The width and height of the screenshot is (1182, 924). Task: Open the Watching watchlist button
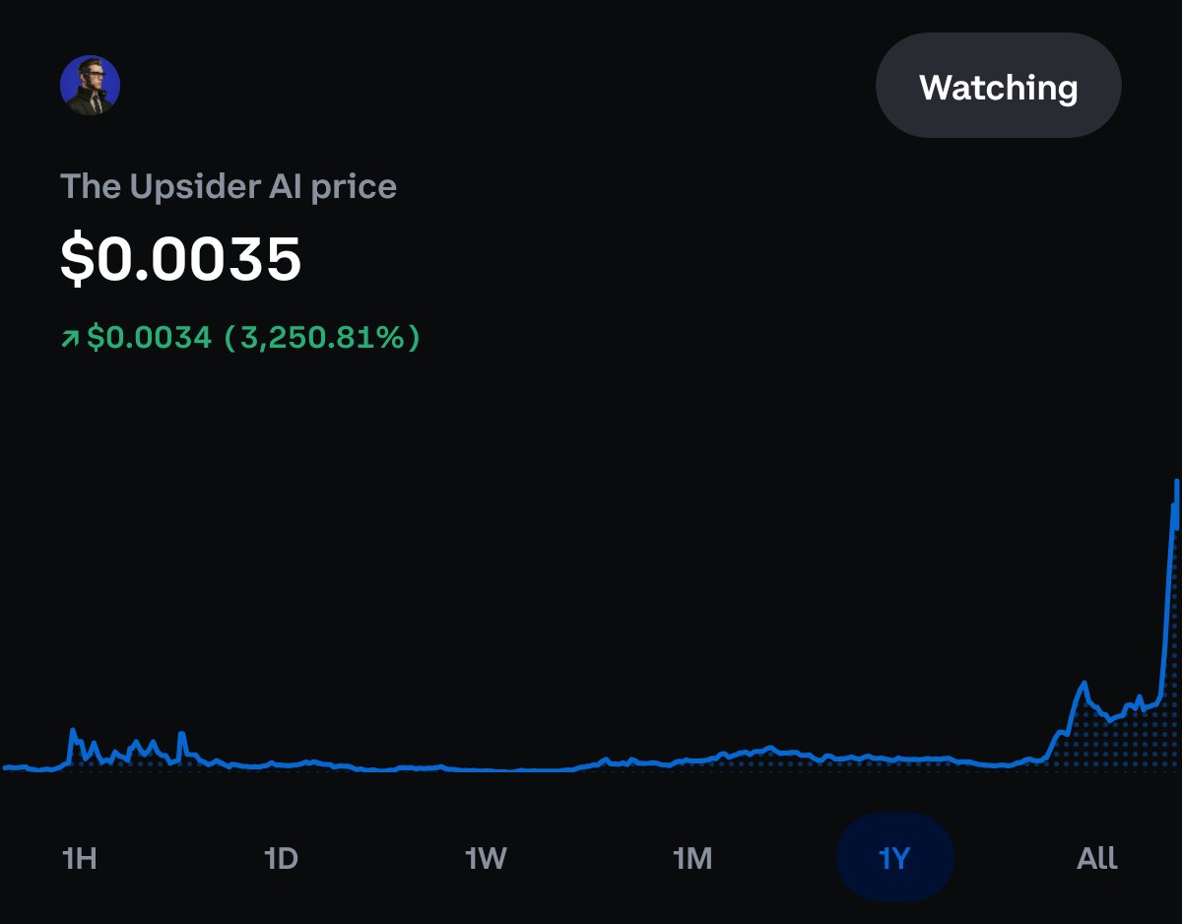click(998, 85)
